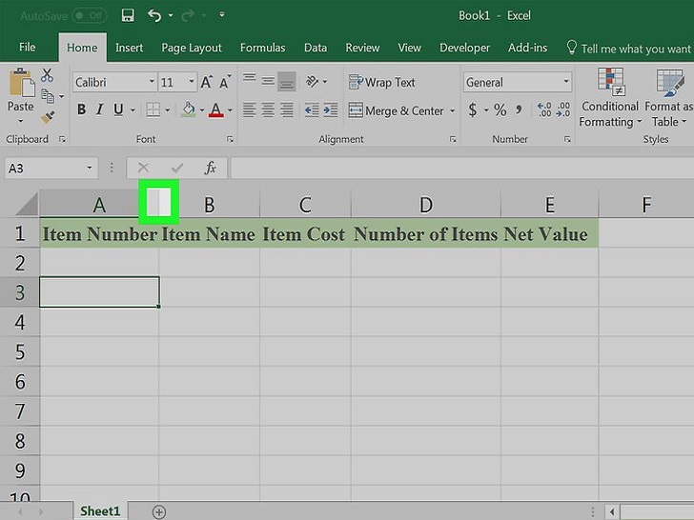Apply Underline formatting
The height and width of the screenshot is (520, 694).
(118, 110)
